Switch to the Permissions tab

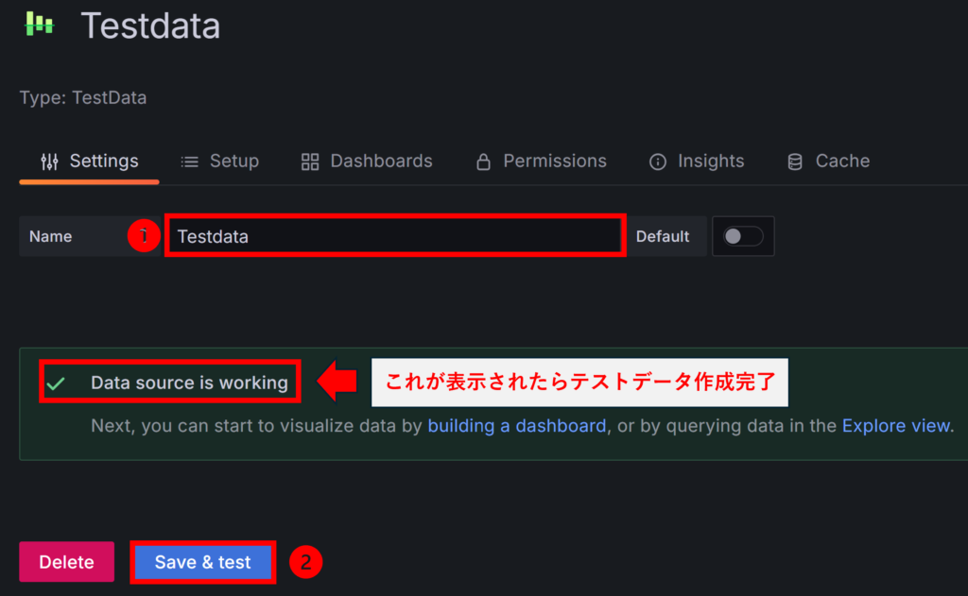click(554, 162)
